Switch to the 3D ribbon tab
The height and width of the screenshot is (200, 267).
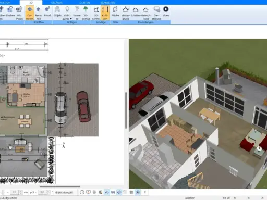31,3
